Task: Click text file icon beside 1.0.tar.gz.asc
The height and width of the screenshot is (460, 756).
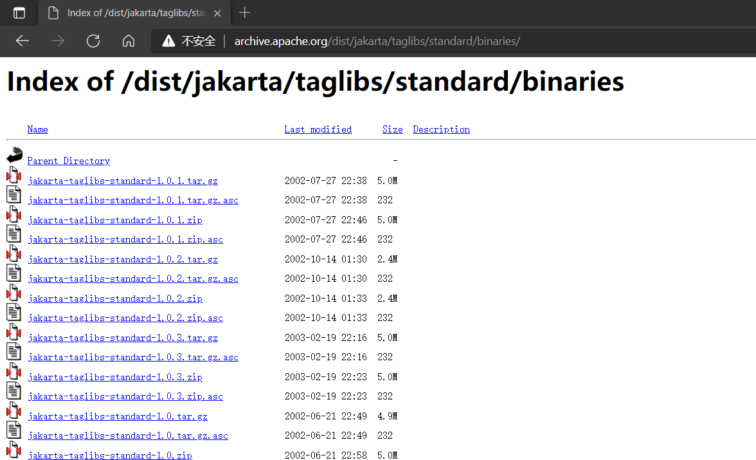Action: point(14,430)
